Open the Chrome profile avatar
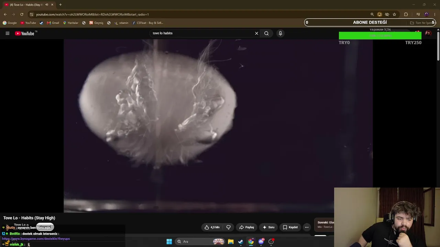 click(x=427, y=14)
